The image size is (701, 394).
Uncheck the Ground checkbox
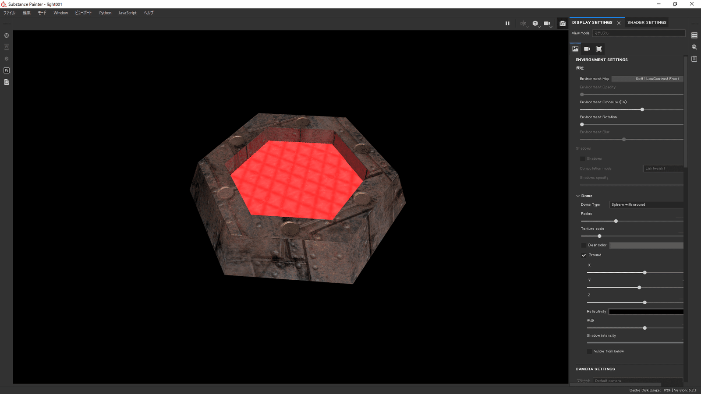584,255
